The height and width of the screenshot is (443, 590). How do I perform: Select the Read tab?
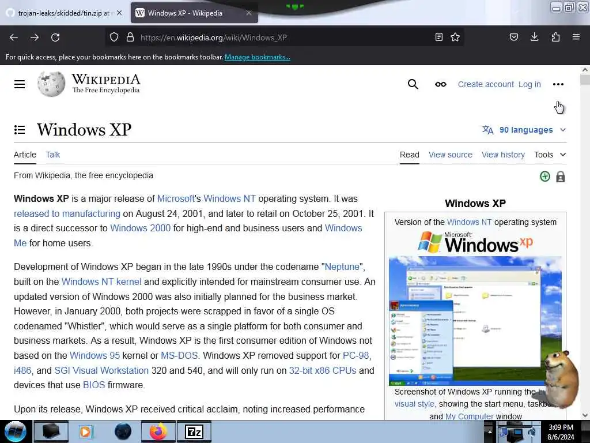coord(410,155)
